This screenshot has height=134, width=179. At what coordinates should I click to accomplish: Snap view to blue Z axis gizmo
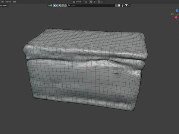pyautogui.click(x=177, y=10)
